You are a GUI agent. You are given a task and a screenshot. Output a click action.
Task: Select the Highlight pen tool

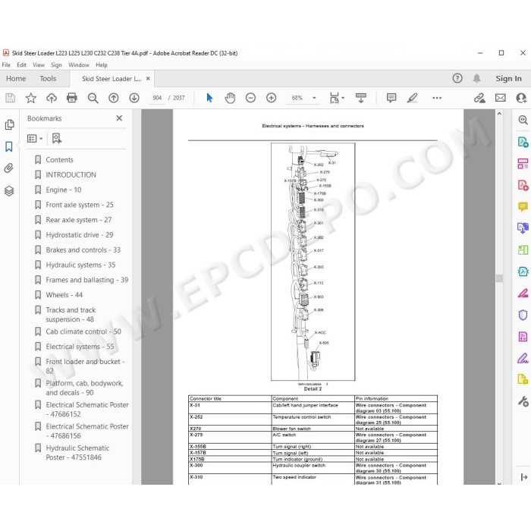tap(412, 98)
